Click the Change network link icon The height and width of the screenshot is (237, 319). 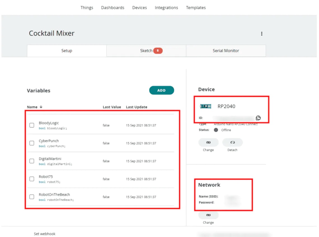[208, 215]
